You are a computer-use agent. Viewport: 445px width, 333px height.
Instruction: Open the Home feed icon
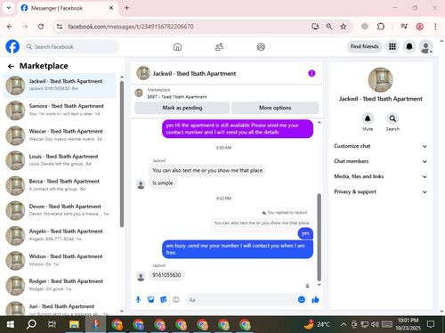(x=177, y=46)
